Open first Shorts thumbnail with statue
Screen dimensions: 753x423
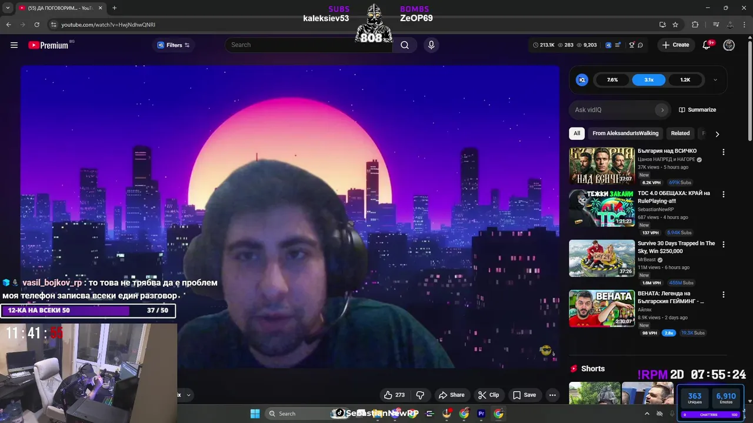point(594,393)
